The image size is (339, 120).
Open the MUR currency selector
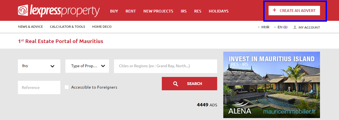263,27
